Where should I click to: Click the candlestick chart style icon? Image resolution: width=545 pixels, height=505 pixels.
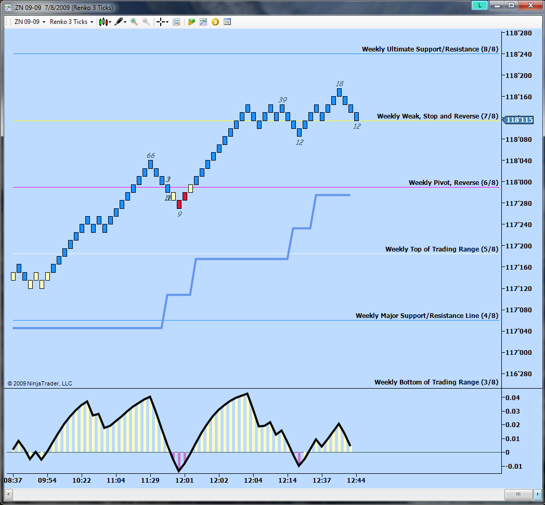coord(103,22)
